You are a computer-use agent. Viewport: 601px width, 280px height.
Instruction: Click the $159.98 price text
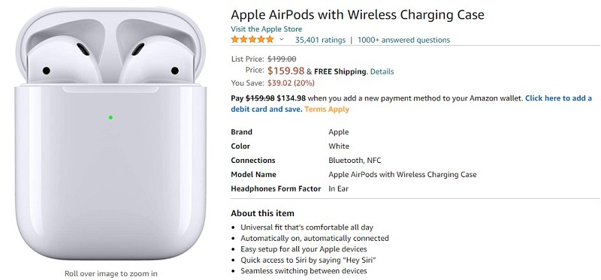tap(286, 71)
